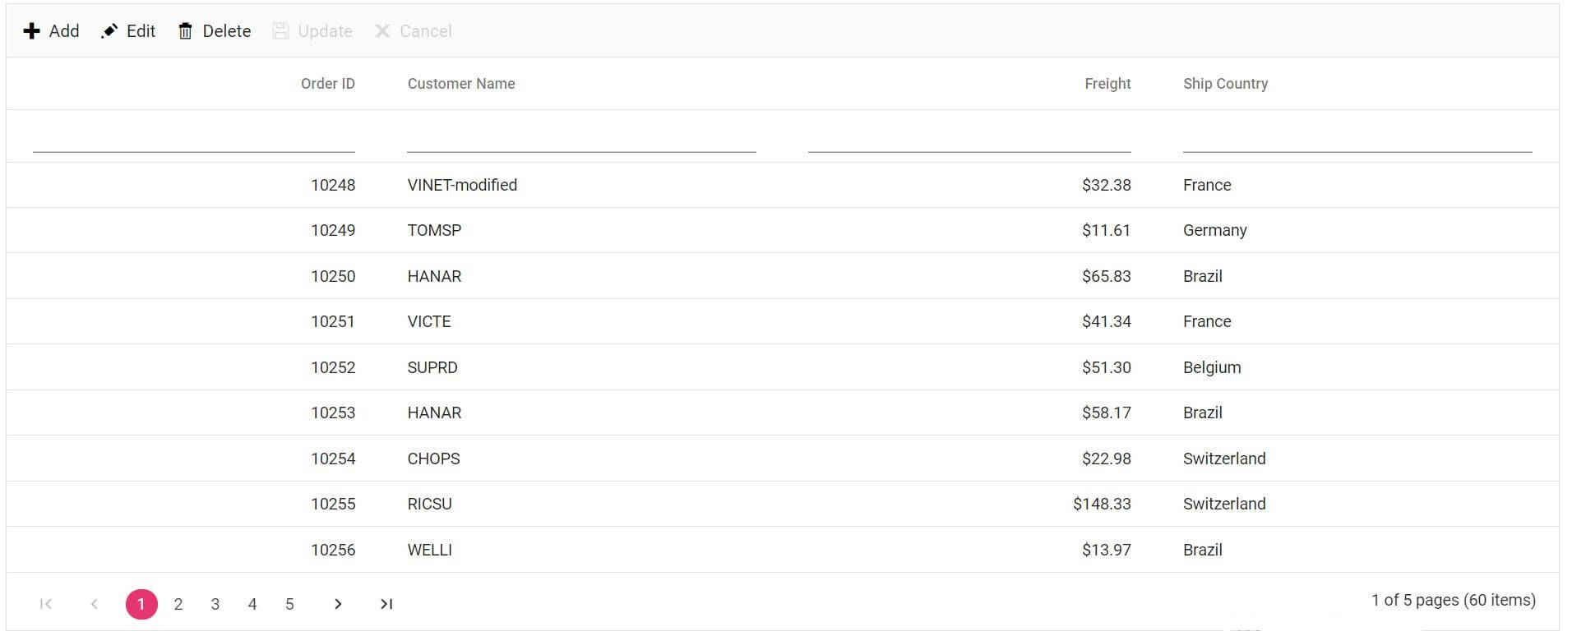Click the Edit pencil icon
The height and width of the screenshot is (636, 1572).
pyautogui.click(x=109, y=31)
